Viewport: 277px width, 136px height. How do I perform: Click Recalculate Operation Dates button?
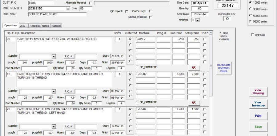click(224, 68)
